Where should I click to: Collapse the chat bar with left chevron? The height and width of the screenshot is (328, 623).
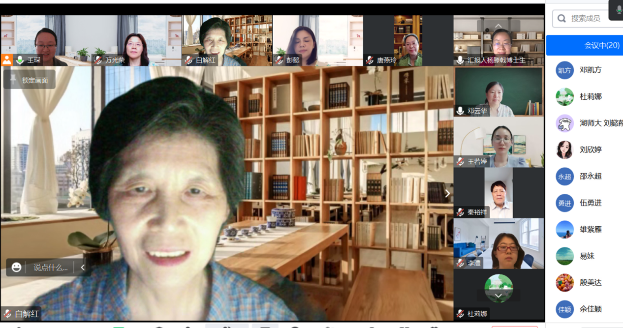click(83, 267)
